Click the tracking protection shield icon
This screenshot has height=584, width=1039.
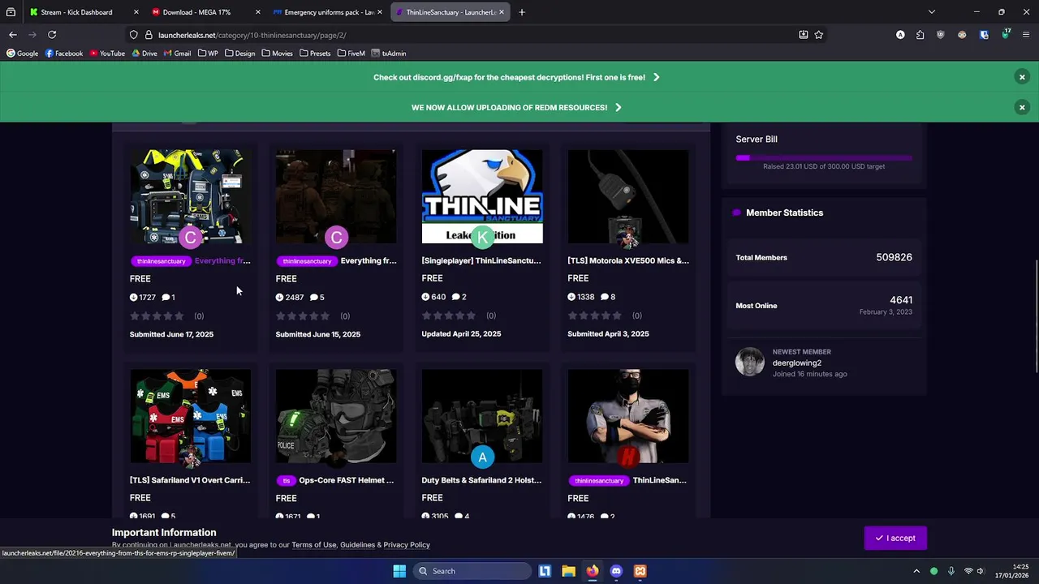[133, 35]
